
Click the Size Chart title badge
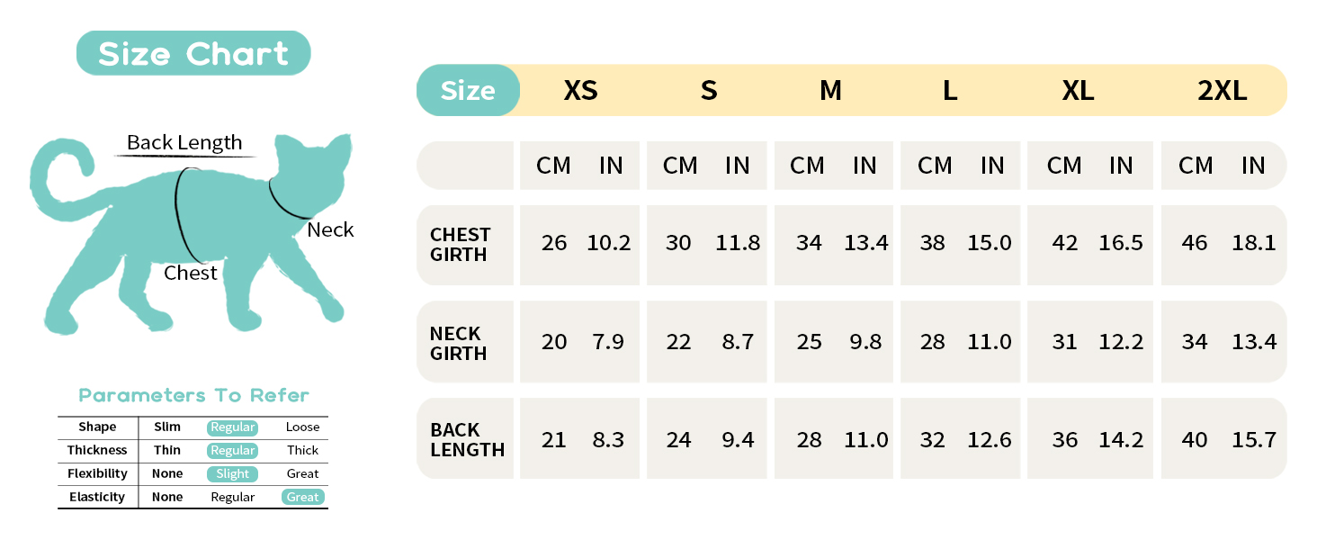click(x=193, y=53)
